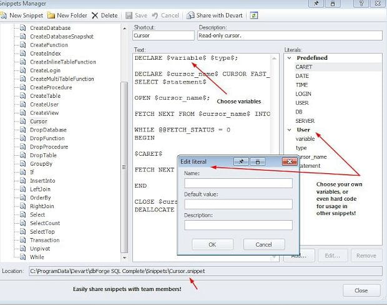Click the Close button of Snippets Manager

pyautogui.click(x=361, y=290)
